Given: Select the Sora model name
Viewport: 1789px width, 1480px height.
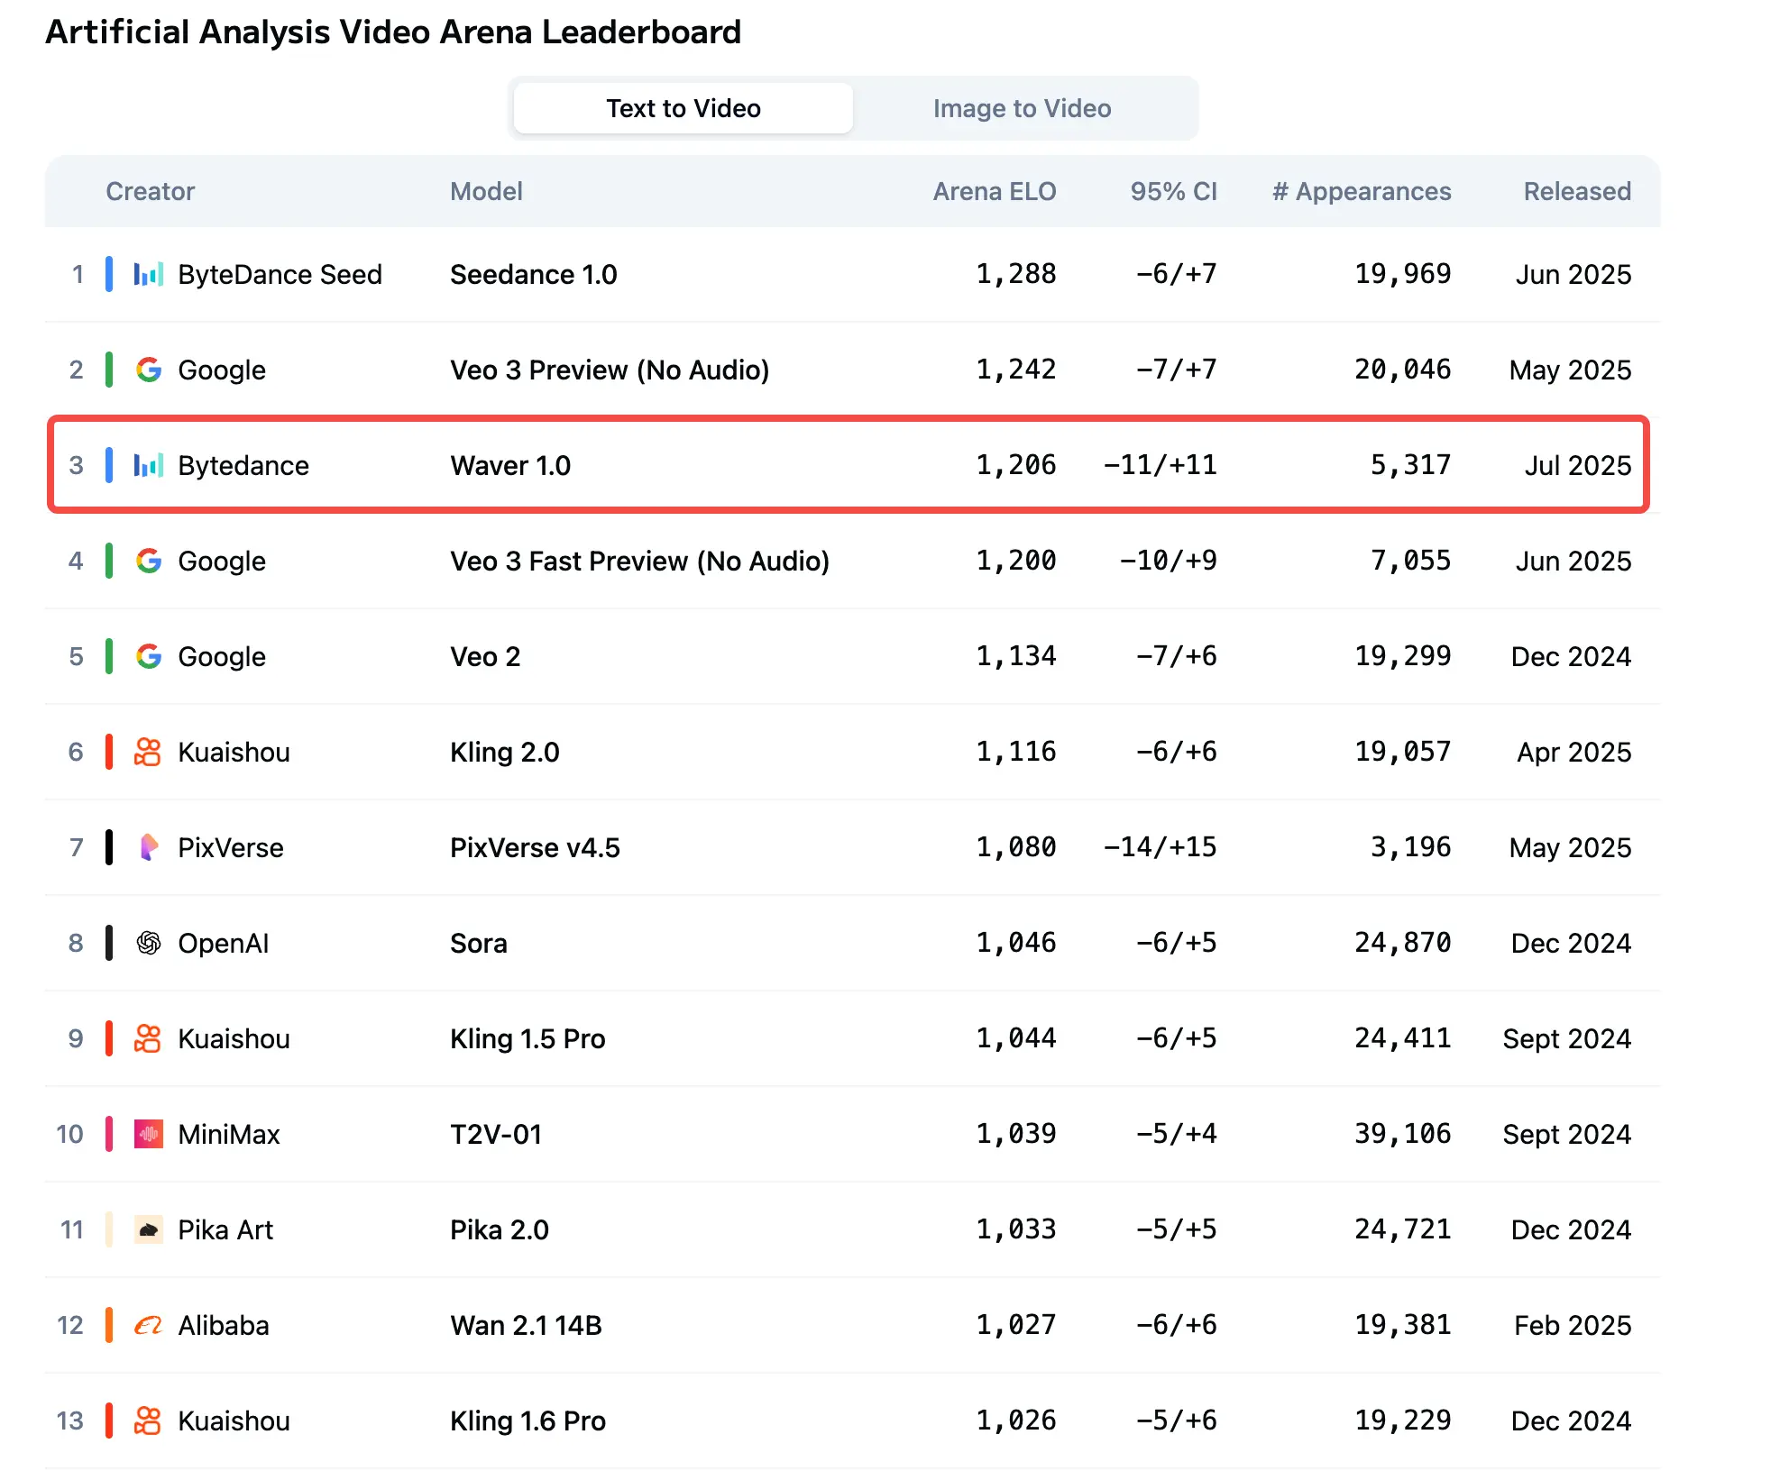Looking at the screenshot, I should (x=478, y=943).
